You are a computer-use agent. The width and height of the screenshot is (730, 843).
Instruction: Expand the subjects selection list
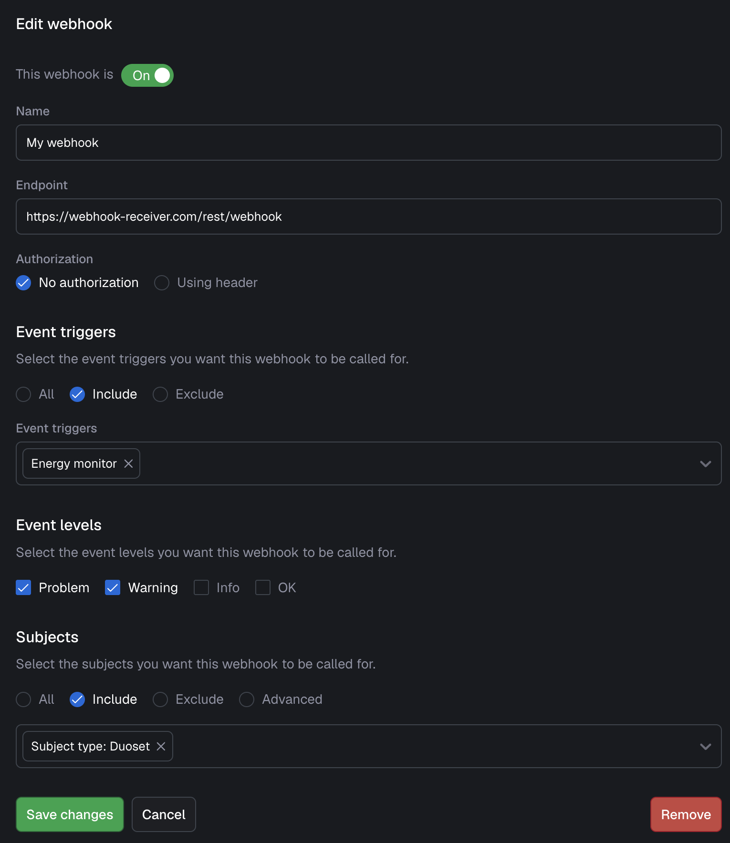[x=705, y=746]
